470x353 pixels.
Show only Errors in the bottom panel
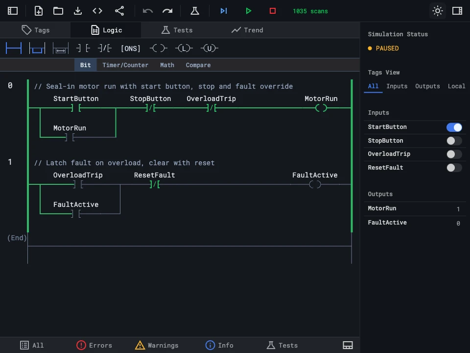94,345
